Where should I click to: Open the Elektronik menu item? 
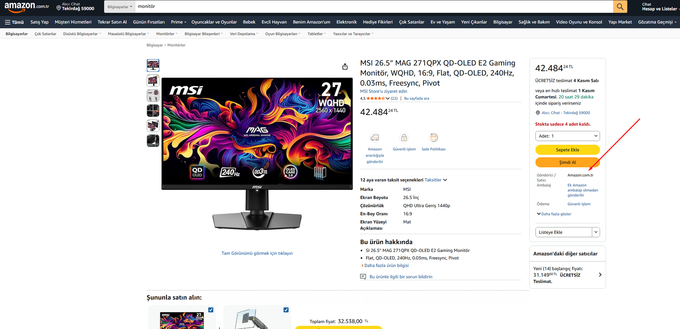346,22
